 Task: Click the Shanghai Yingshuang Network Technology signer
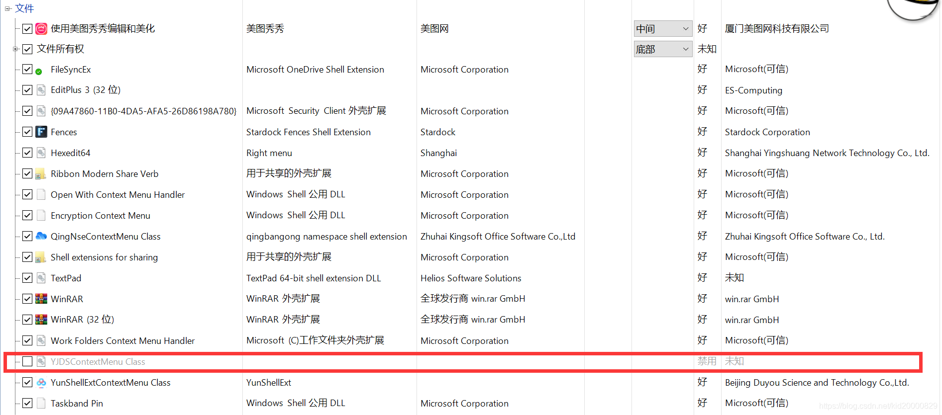pos(827,153)
